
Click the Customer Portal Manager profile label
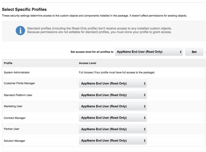tap(19, 83)
